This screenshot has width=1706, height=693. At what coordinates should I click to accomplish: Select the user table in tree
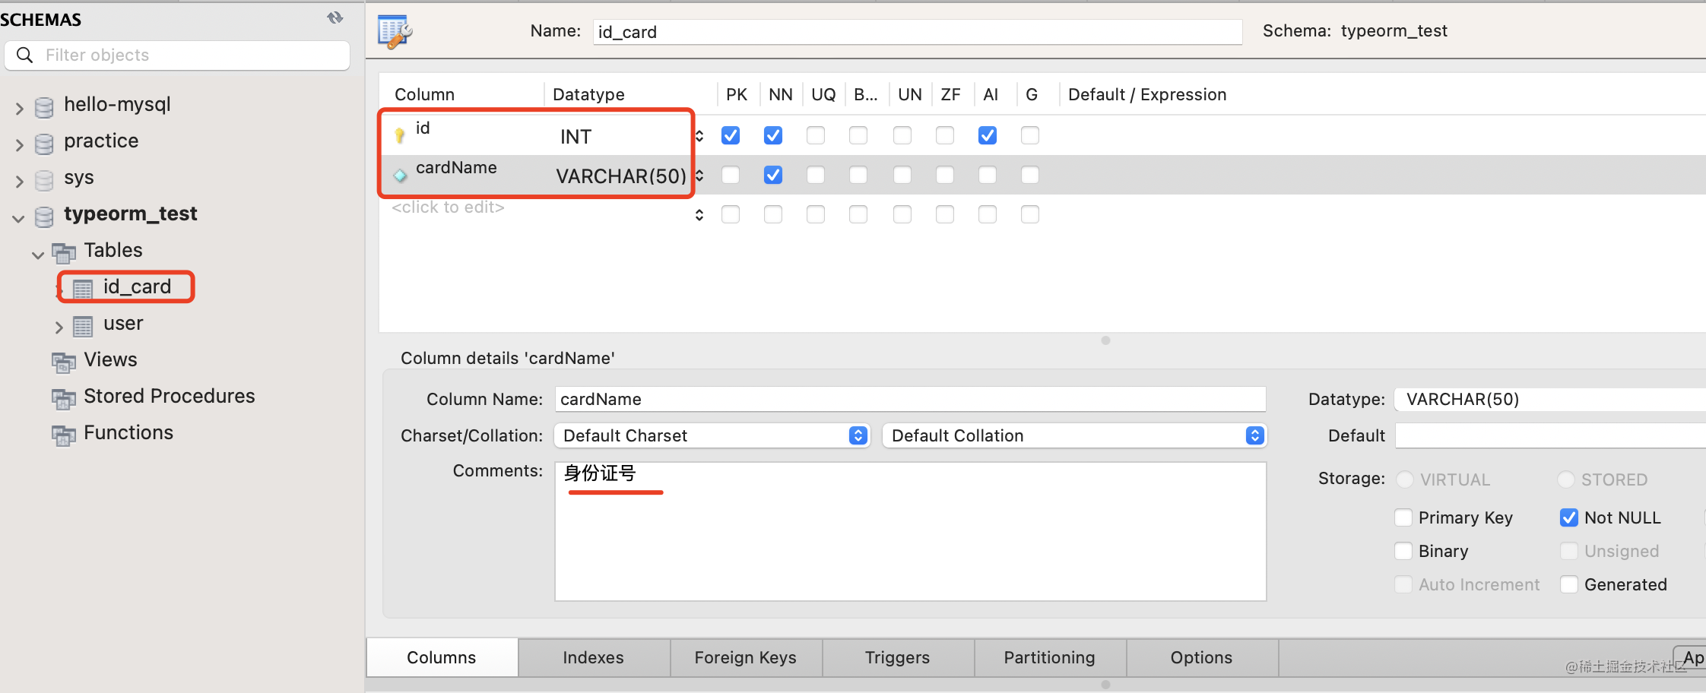point(123,324)
